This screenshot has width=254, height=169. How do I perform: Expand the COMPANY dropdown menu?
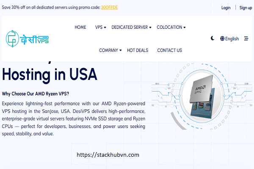tap(110, 50)
